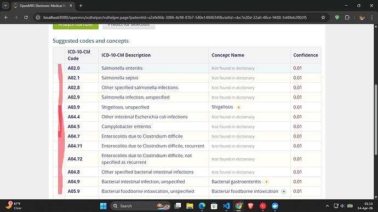Click the Salmonella enteritis description
This screenshot has height=212, width=378.
coord(122,68)
